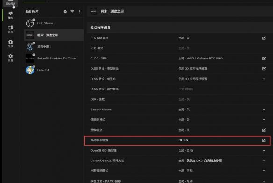Click the 全局 - 自动 OpenGL value
The width and height of the screenshot is (273, 183).
[186, 150]
